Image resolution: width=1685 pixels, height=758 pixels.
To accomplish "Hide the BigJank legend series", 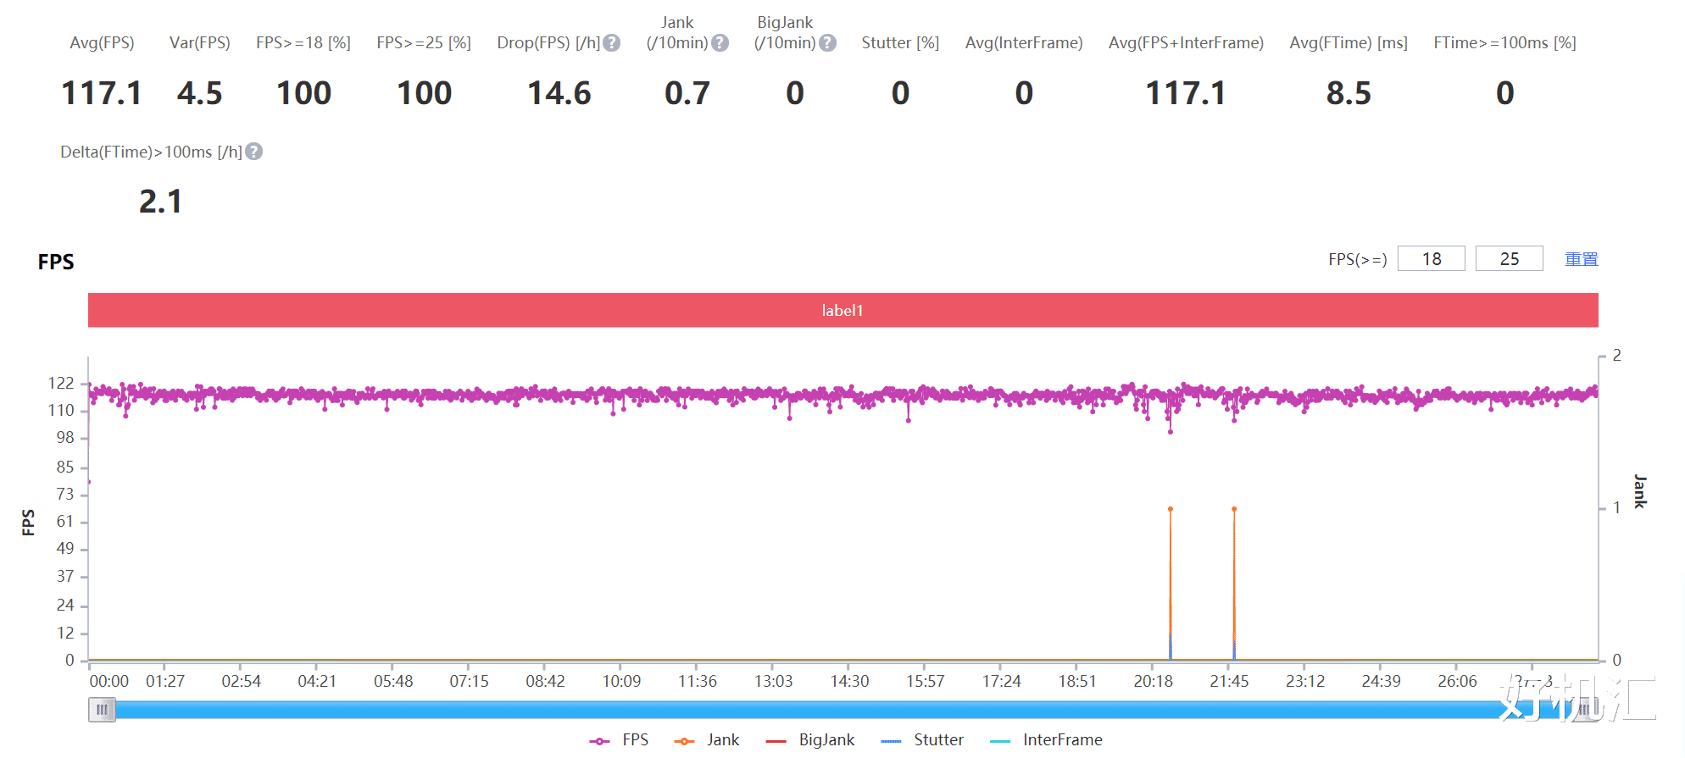I will 809,740.
